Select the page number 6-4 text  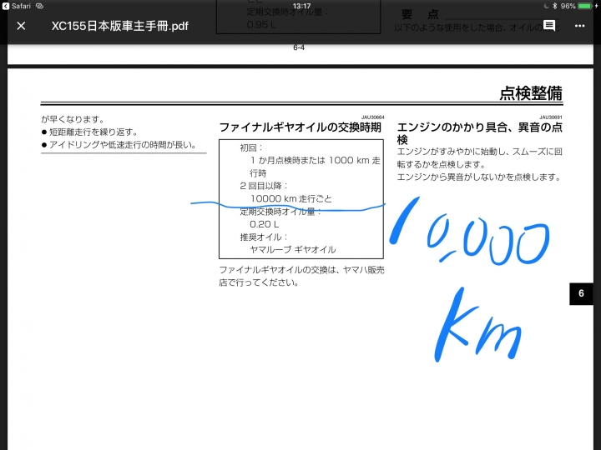coord(299,47)
